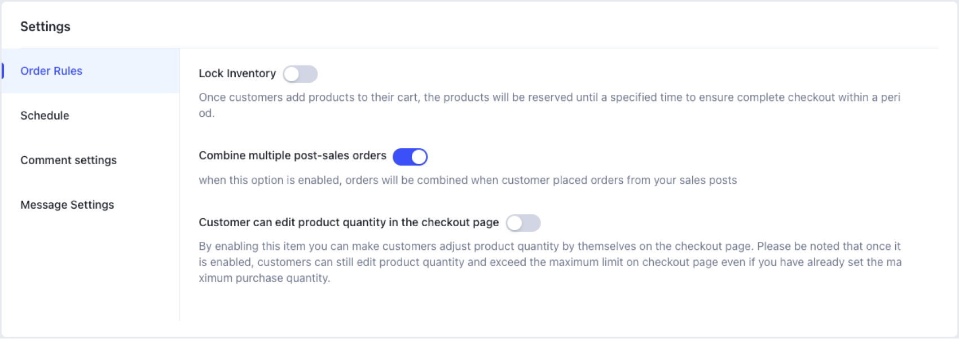
Task: Turn on customer edit product quantity toggle
Action: click(523, 223)
